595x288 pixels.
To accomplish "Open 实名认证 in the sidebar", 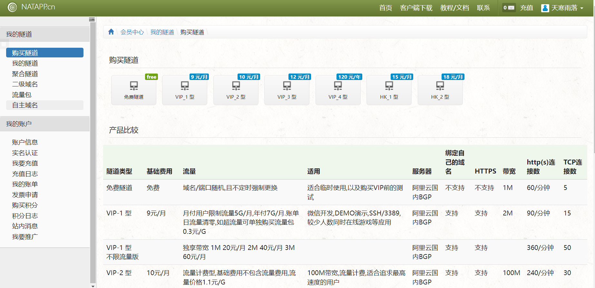I will pos(25,153).
